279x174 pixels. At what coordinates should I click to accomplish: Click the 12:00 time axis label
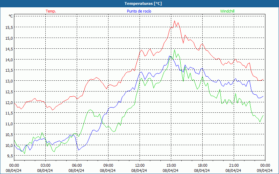pyautogui.click(x=140, y=166)
